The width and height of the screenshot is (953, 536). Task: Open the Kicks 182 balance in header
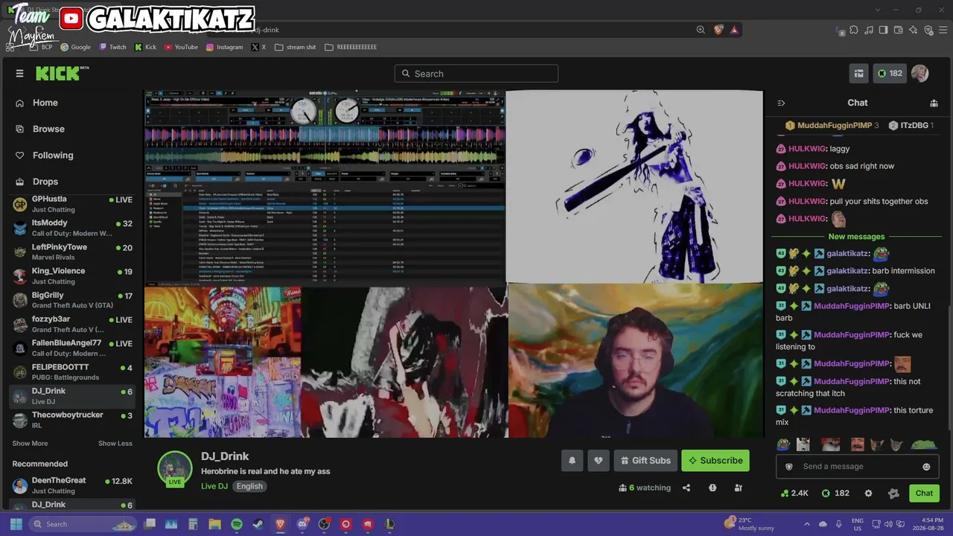pos(889,73)
